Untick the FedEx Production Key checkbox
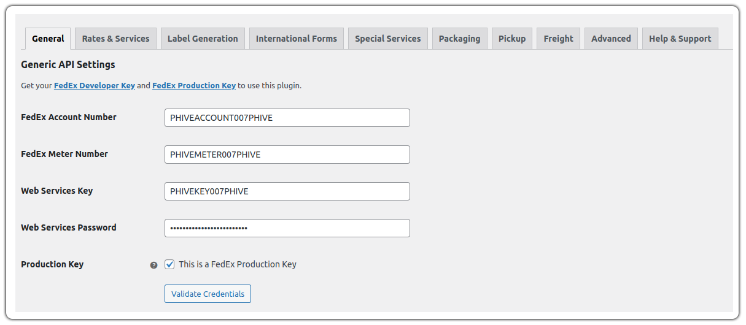This screenshot has height=325, width=746. point(169,264)
